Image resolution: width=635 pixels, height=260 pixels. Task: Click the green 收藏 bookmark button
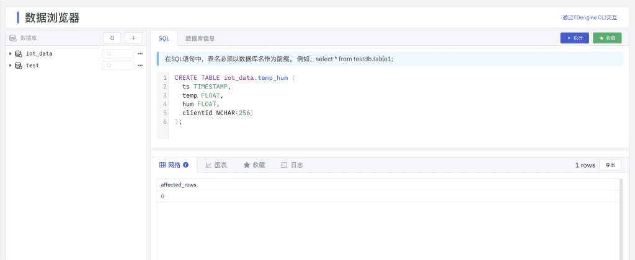click(x=607, y=38)
